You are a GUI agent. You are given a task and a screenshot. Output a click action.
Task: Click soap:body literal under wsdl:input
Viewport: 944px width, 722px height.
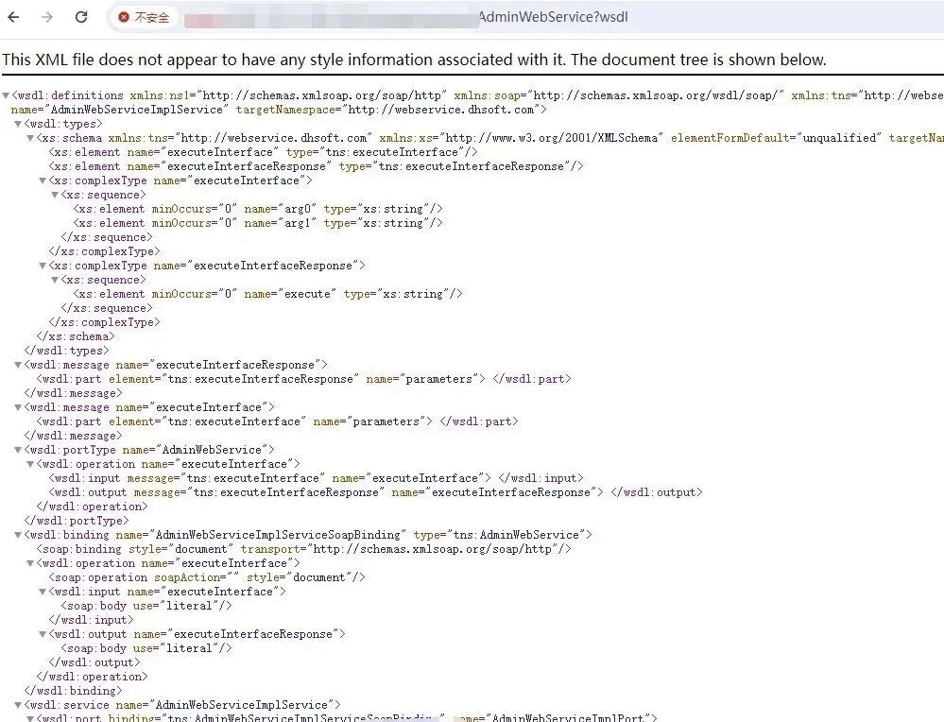[x=146, y=606]
